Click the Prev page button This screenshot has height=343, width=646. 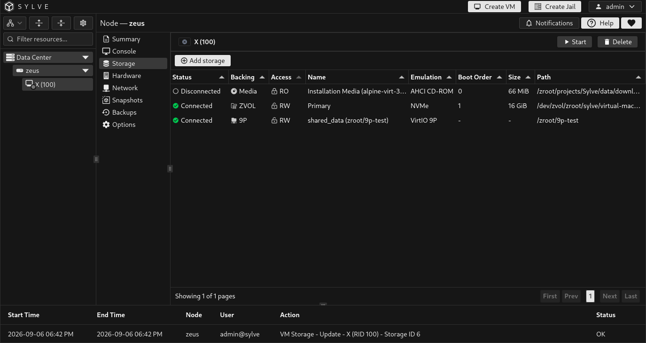(571, 296)
